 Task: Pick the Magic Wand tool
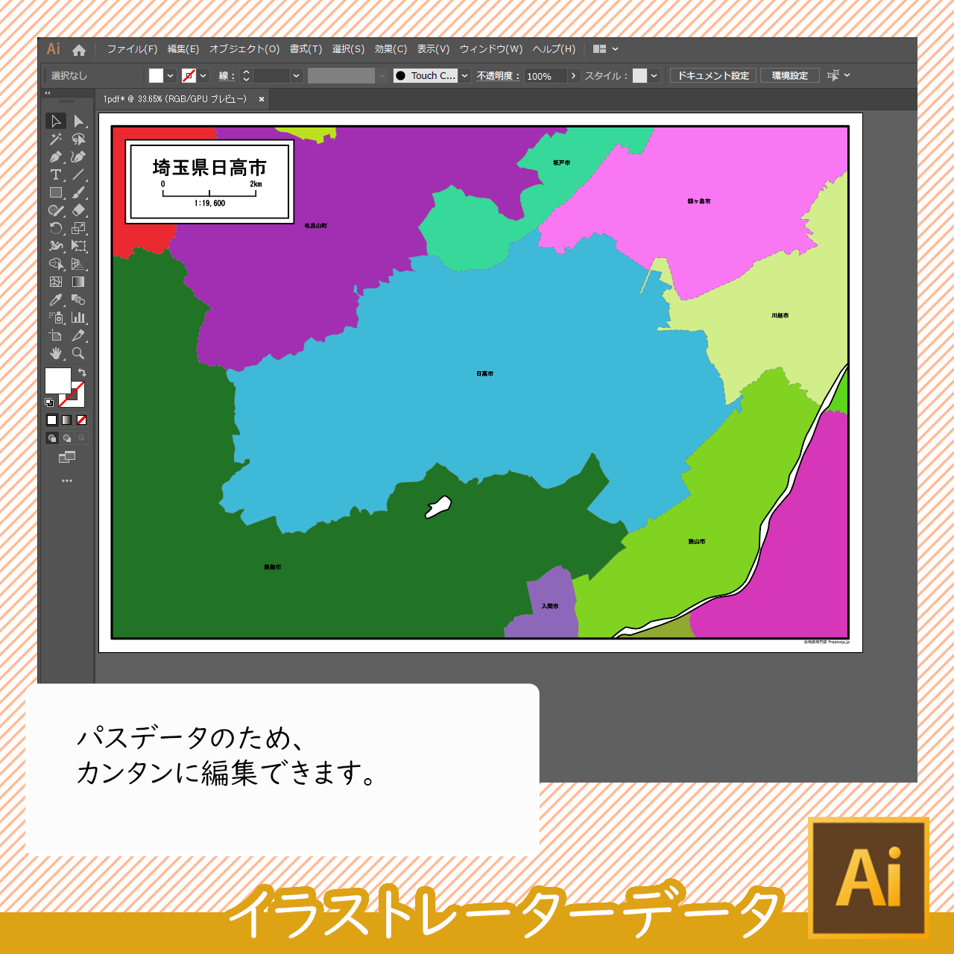(56, 139)
